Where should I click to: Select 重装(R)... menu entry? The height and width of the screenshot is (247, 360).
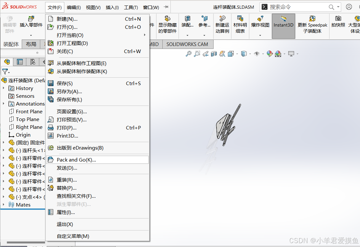[97, 180]
